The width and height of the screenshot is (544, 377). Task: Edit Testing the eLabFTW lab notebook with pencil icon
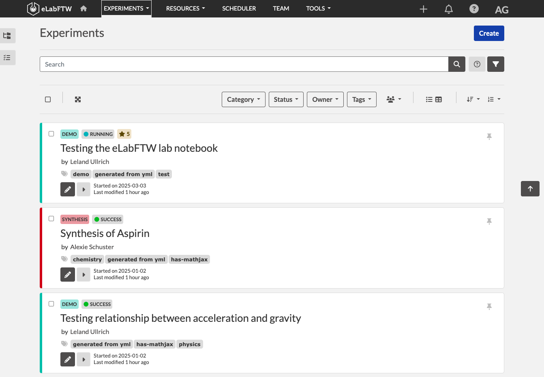[68, 189]
